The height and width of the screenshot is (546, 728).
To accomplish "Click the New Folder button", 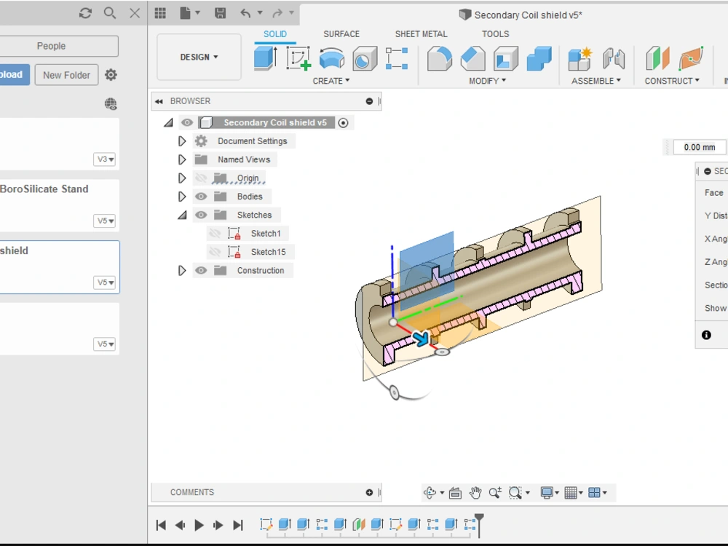I will pos(66,74).
